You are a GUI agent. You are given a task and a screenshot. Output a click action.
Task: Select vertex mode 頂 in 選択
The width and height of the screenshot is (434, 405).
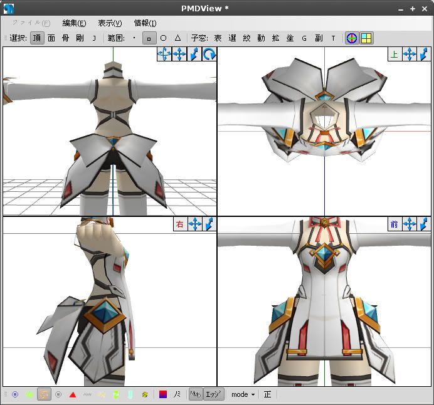tap(37, 38)
